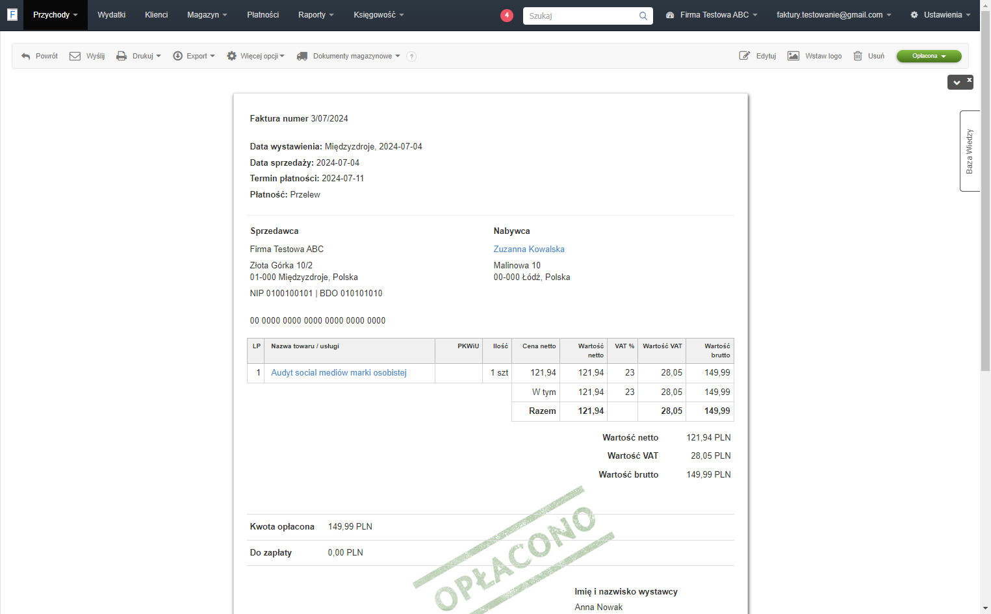This screenshot has height=614, width=991.
Task: Click the Wyślij envelope icon
Action: 75,56
